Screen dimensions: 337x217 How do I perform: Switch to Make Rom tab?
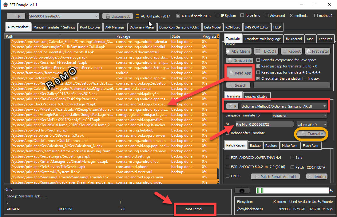point(290,146)
